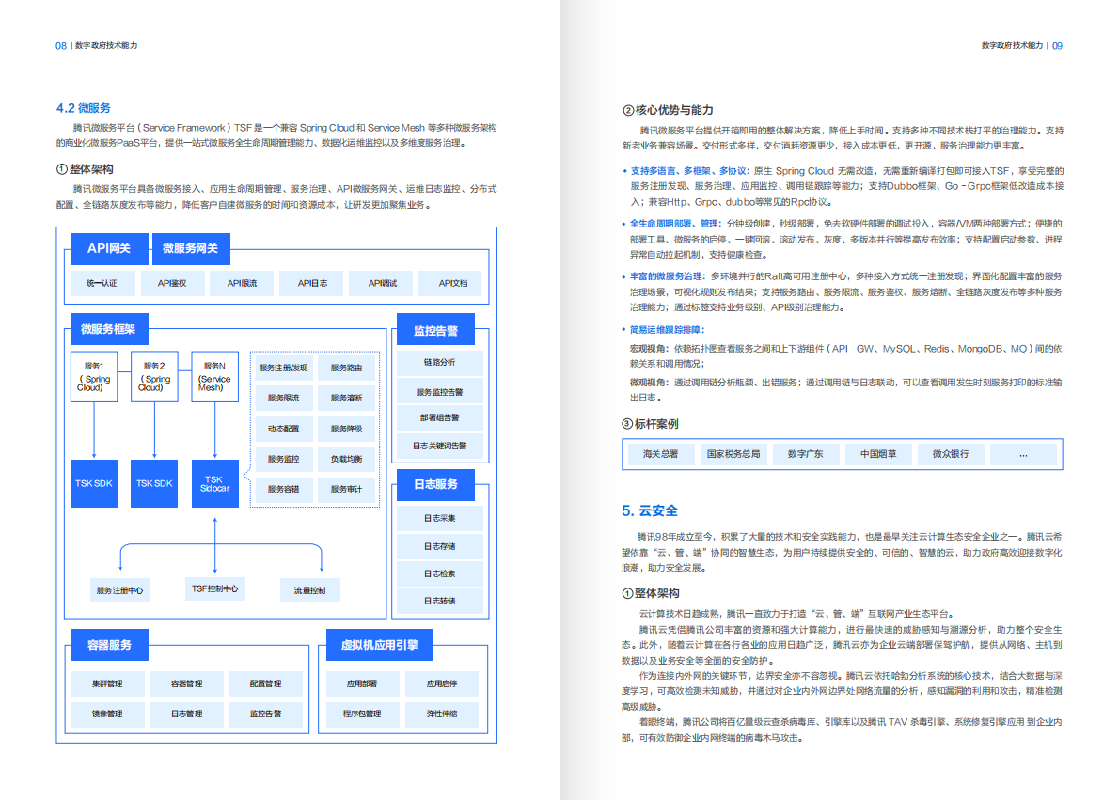This screenshot has width=1119, height=800.
Task: Enable 服务限流 in the capability grid
Action: pyautogui.click(x=283, y=398)
